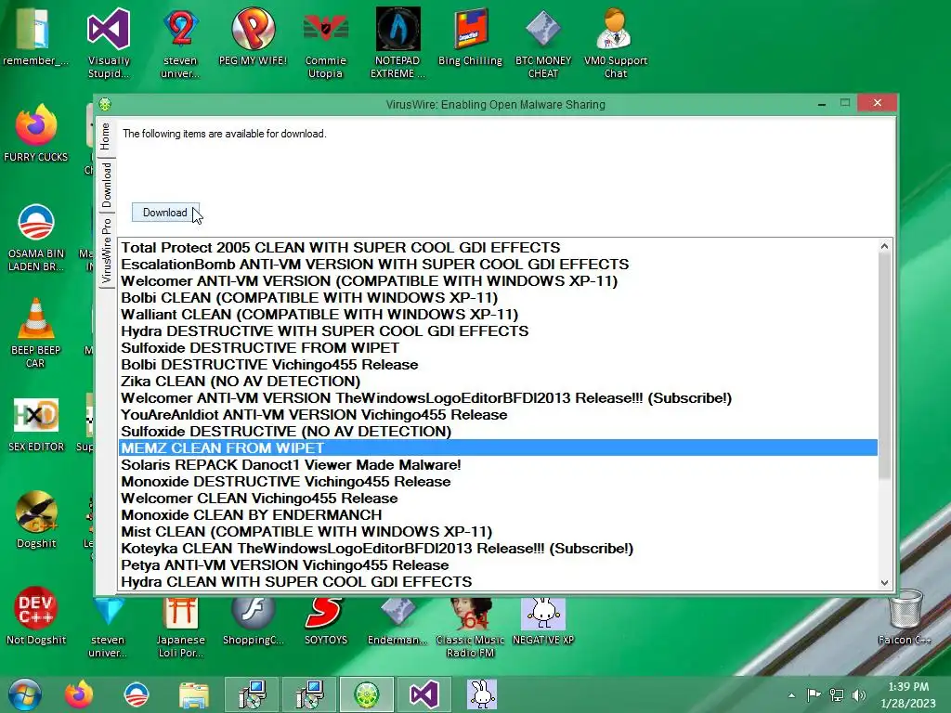Select Mist CLEAN (COMPATIBLE) list item
The image size is (951, 713).
coord(498,532)
